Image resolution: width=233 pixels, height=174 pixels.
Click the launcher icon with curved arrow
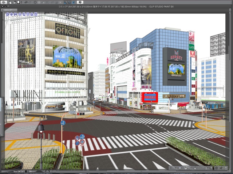pyautogui.click(x=211, y=168)
